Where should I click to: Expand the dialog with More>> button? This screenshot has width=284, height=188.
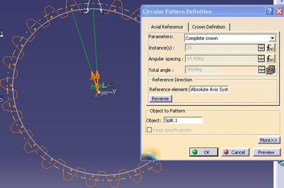tap(268, 140)
